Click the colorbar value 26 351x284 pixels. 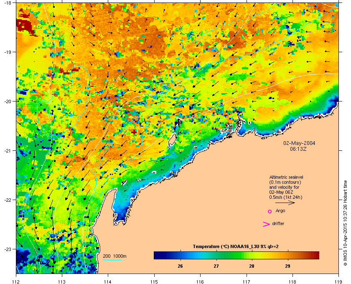click(180, 266)
